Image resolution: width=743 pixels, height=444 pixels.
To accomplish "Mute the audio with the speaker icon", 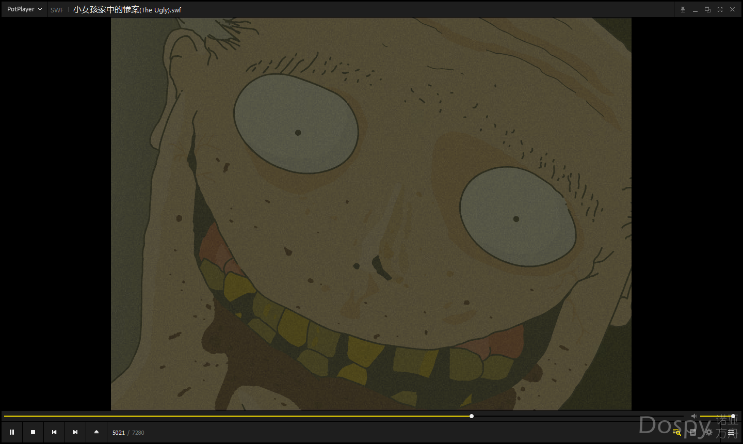I will [694, 416].
